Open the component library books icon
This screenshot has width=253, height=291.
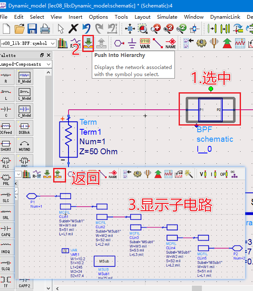point(62,43)
